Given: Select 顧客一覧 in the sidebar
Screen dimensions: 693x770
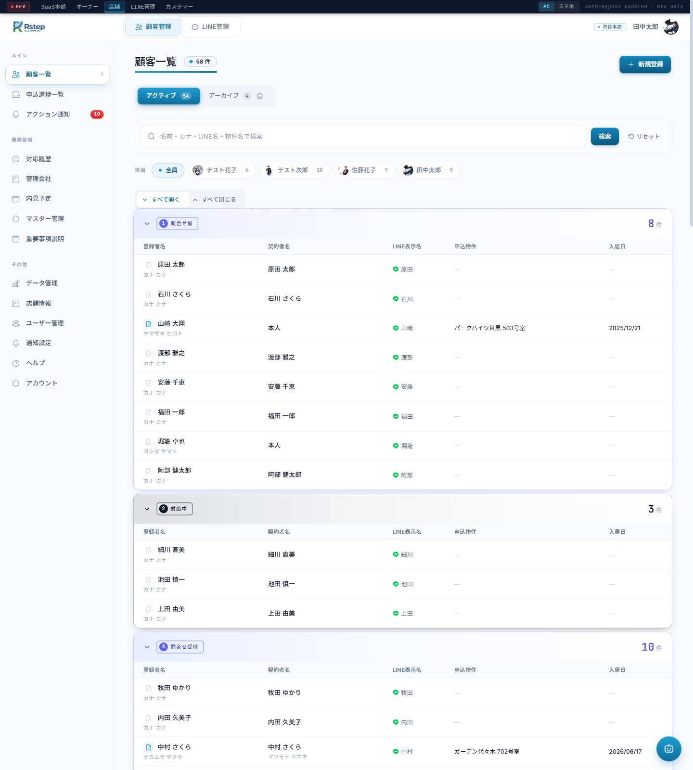Looking at the screenshot, I should [58, 74].
